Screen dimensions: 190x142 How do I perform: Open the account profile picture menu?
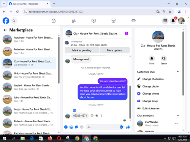click(x=181, y=21)
